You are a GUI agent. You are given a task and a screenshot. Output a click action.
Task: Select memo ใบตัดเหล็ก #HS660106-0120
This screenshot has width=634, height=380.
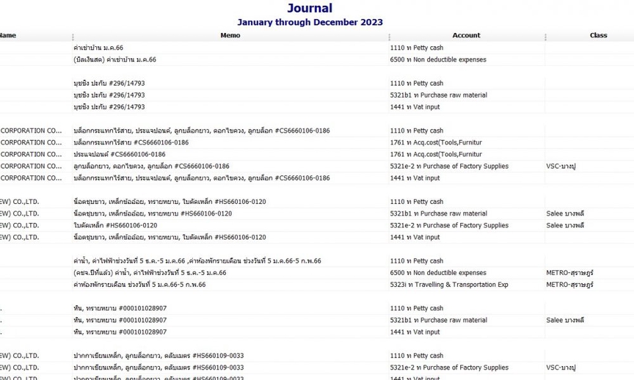pos(115,226)
